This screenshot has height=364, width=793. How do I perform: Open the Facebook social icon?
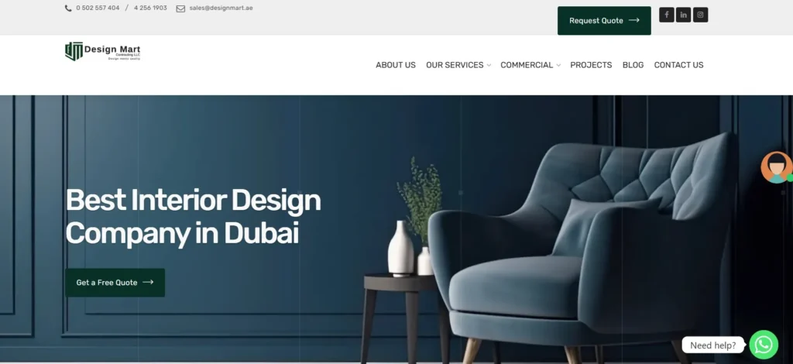(x=666, y=15)
